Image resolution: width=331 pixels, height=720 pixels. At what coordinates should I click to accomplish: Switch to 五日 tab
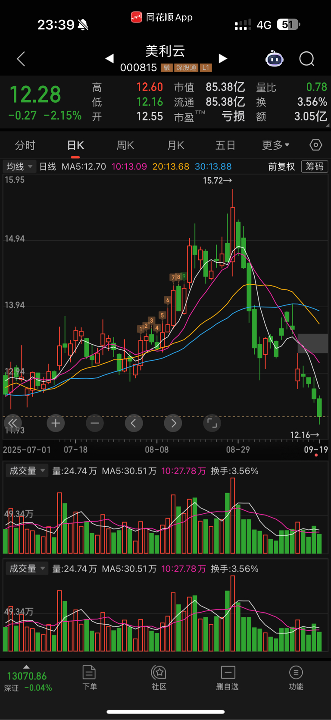click(225, 145)
